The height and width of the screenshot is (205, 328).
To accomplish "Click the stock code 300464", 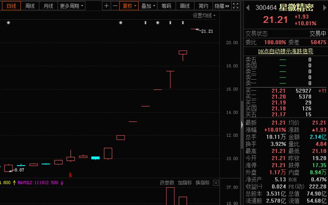I will point(266,8).
